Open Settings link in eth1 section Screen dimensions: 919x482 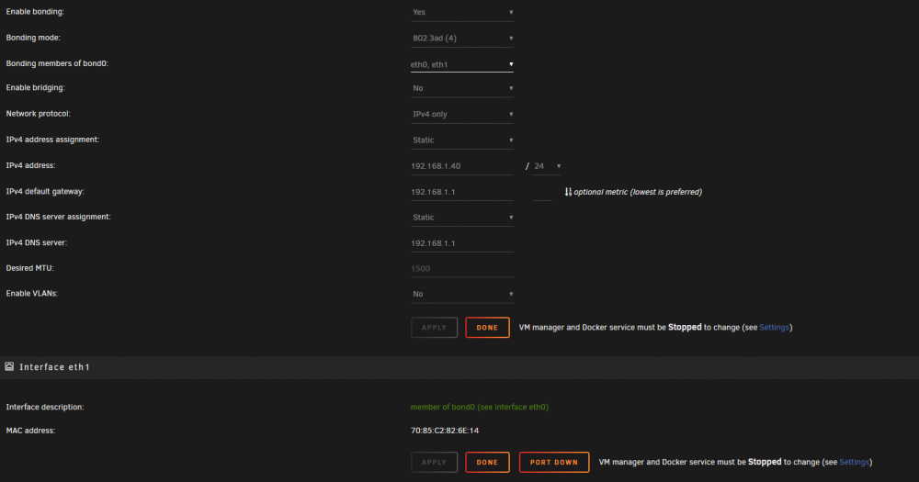pos(854,462)
